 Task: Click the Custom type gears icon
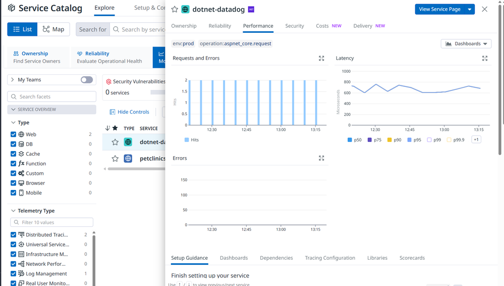point(21,173)
